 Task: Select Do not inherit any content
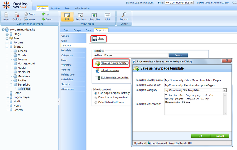coord(95,98)
